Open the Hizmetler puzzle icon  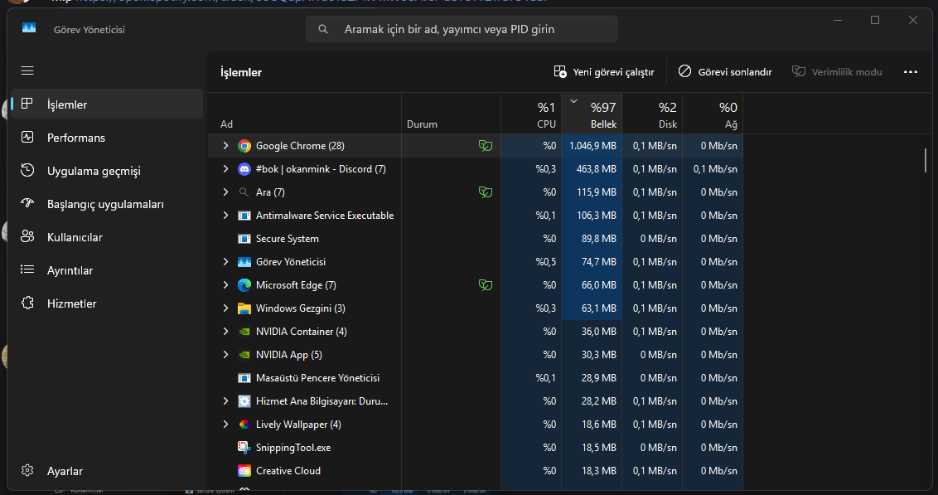point(27,303)
